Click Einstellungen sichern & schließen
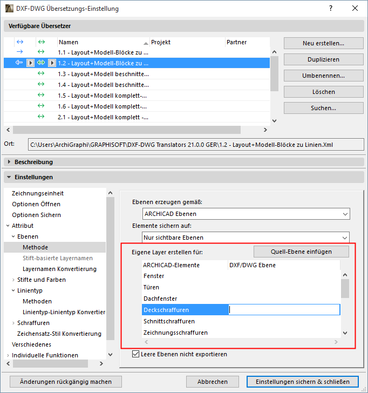Image resolution: width=368 pixels, height=393 pixels. 303,382
